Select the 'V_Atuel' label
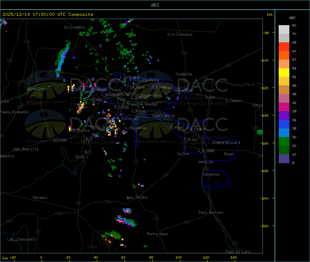This screenshot has height=262, width=310. tap(177, 127)
